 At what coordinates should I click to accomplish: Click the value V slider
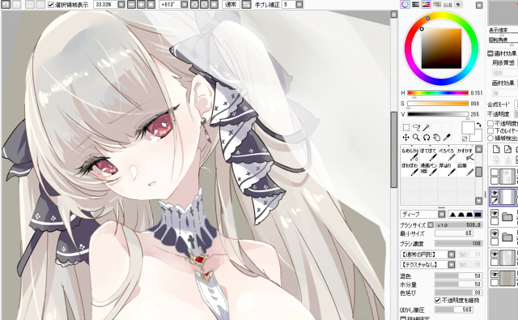tap(438, 114)
